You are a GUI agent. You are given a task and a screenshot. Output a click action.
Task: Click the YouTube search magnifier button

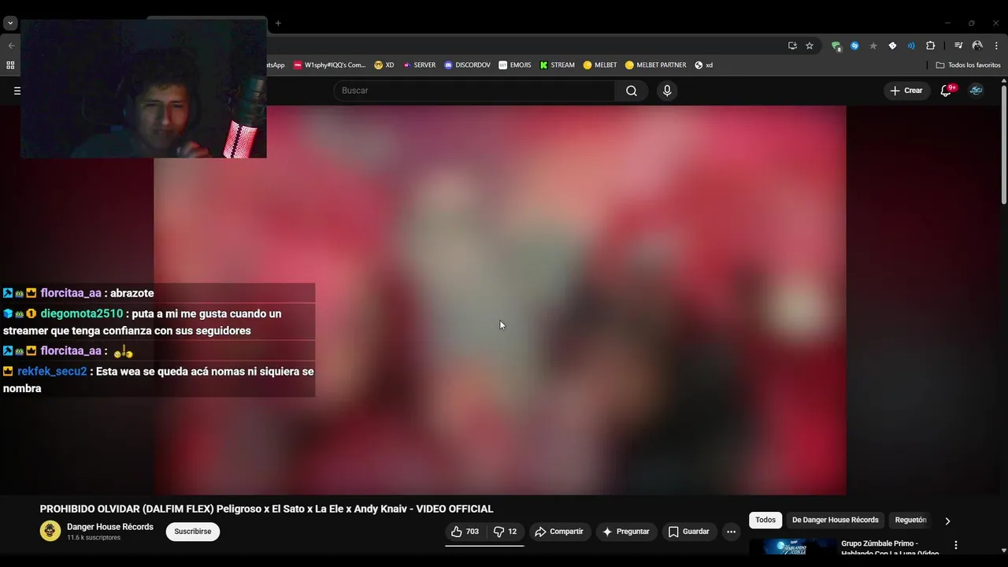pyautogui.click(x=632, y=91)
